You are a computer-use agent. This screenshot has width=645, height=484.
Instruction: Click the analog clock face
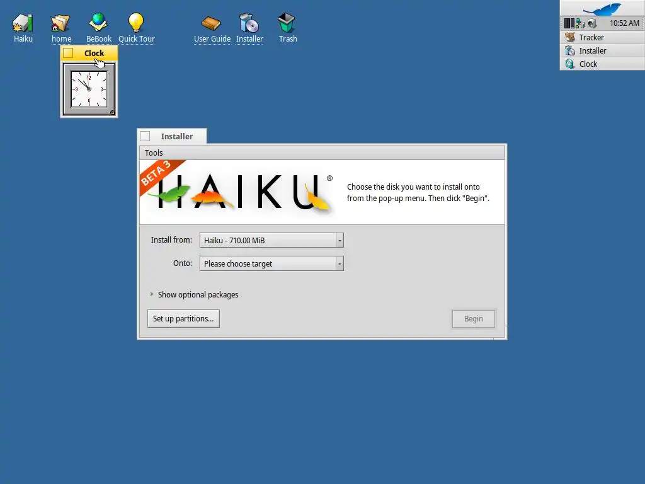89,89
